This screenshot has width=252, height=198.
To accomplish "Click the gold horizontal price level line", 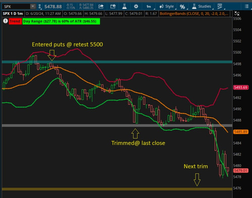I will click(117, 189).
